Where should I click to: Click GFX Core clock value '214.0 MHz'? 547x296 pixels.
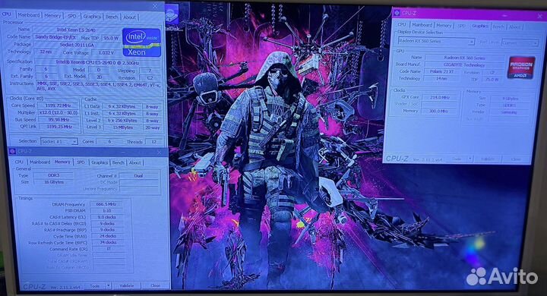pyautogui.click(x=440, y=98)
